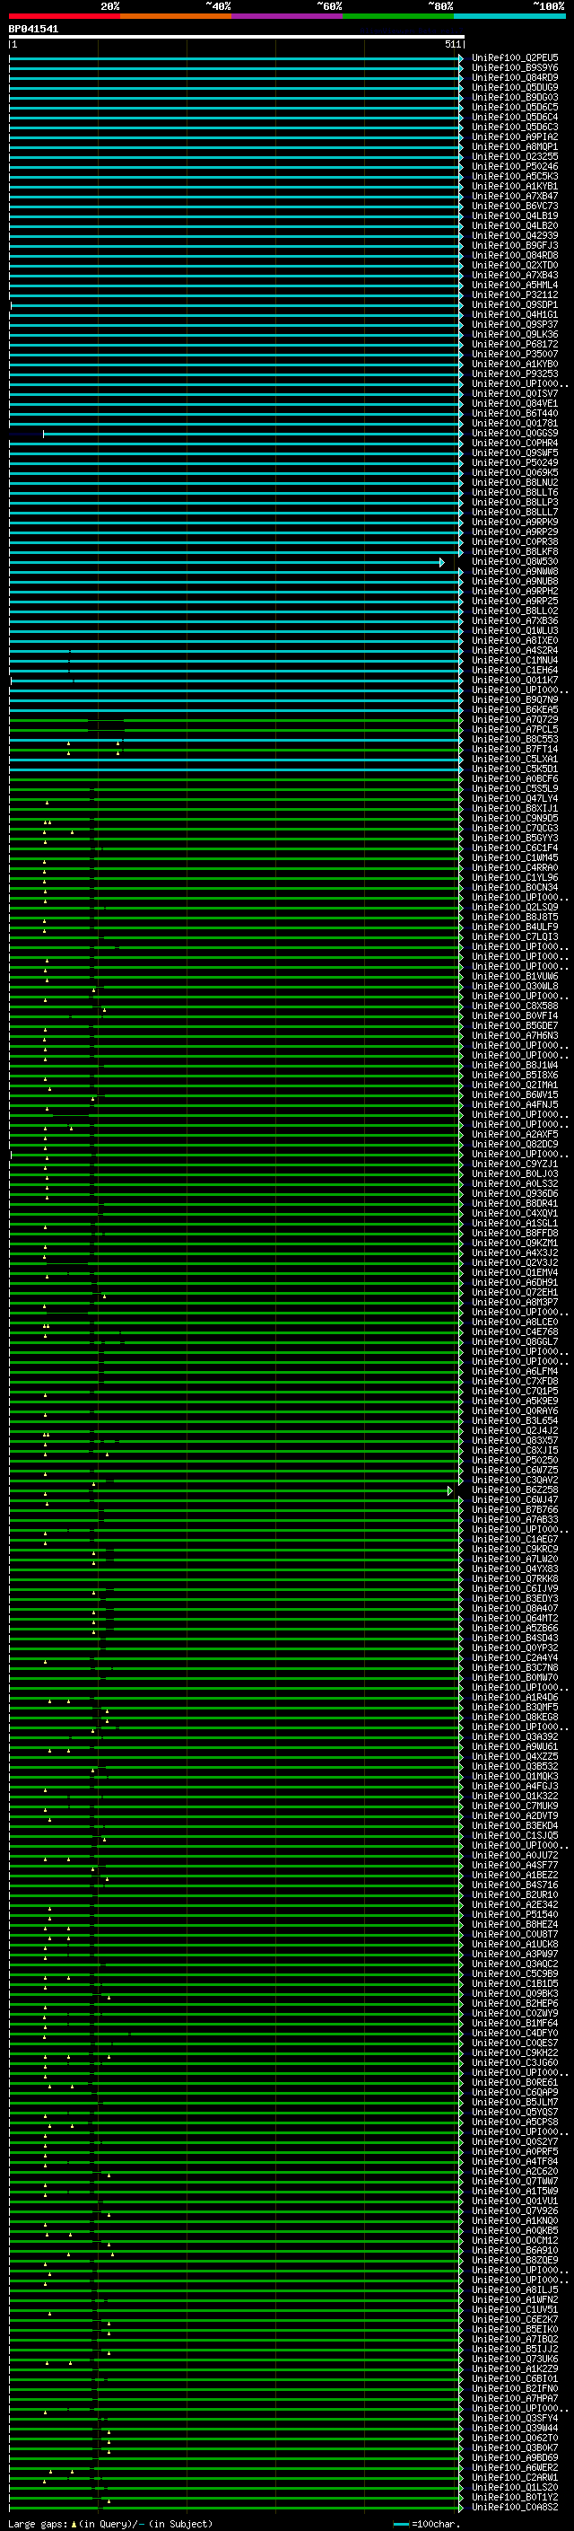The image size is (574, 2531).
Task: Select the UniRef100_Q8A407 label
Action: tap(515, 1610)
